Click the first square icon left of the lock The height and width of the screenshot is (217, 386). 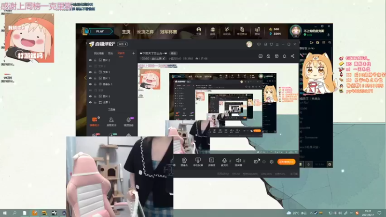point(261,56)
